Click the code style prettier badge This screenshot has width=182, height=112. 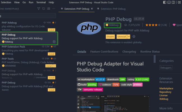tap(131, 85)
